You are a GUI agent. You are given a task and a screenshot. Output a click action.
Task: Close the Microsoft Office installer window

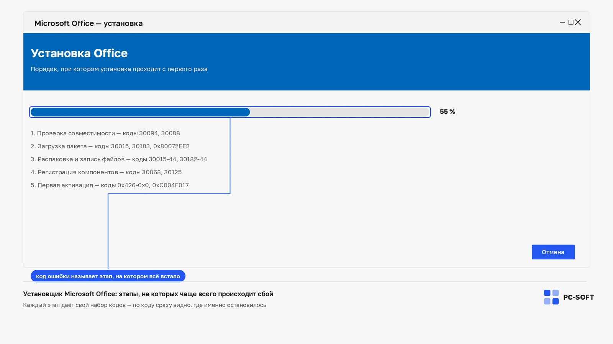click(x=578, y=23)
